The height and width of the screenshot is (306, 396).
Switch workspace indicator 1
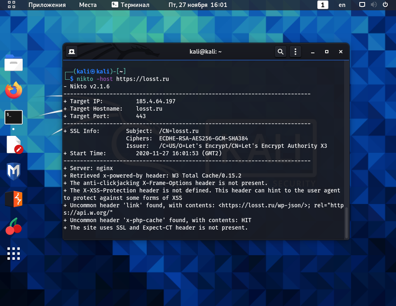[323, 5]
